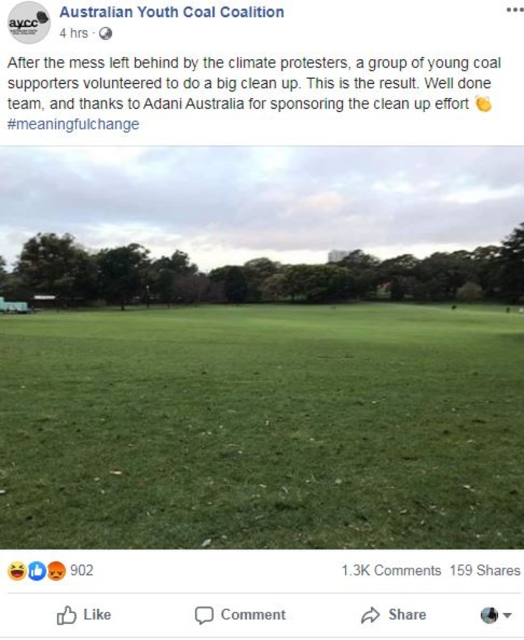Click the speech bubble Comment icon
This screenshot has height=640, width=524.
pos(204,615)
